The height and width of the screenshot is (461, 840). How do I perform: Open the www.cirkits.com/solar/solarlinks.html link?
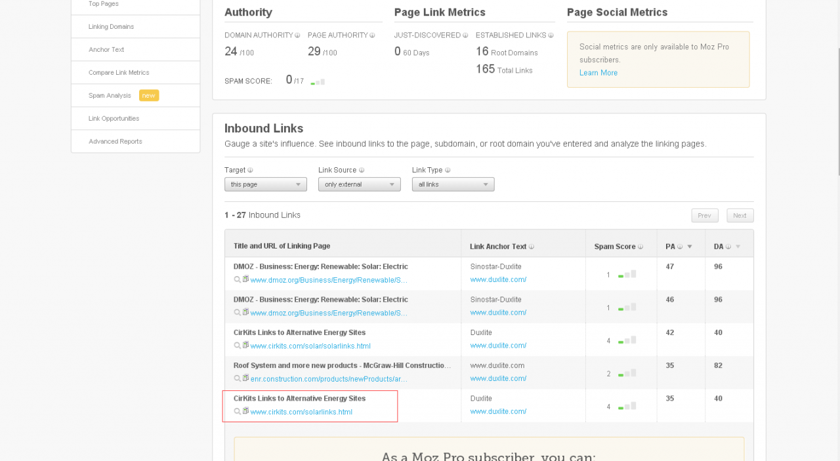pyautogui.click(x=310, y=346)
